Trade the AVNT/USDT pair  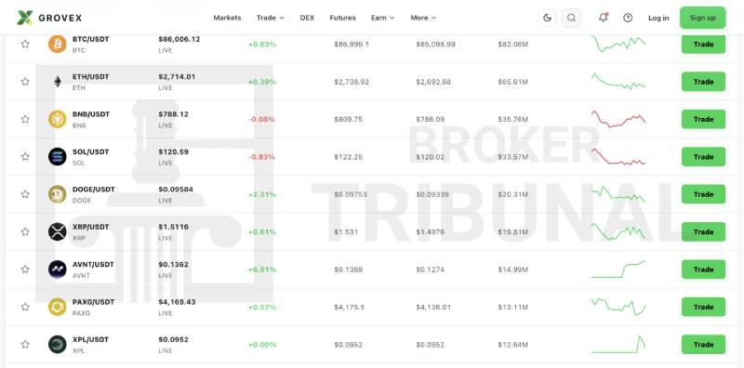pyautogui.click(x=703, y=269)
